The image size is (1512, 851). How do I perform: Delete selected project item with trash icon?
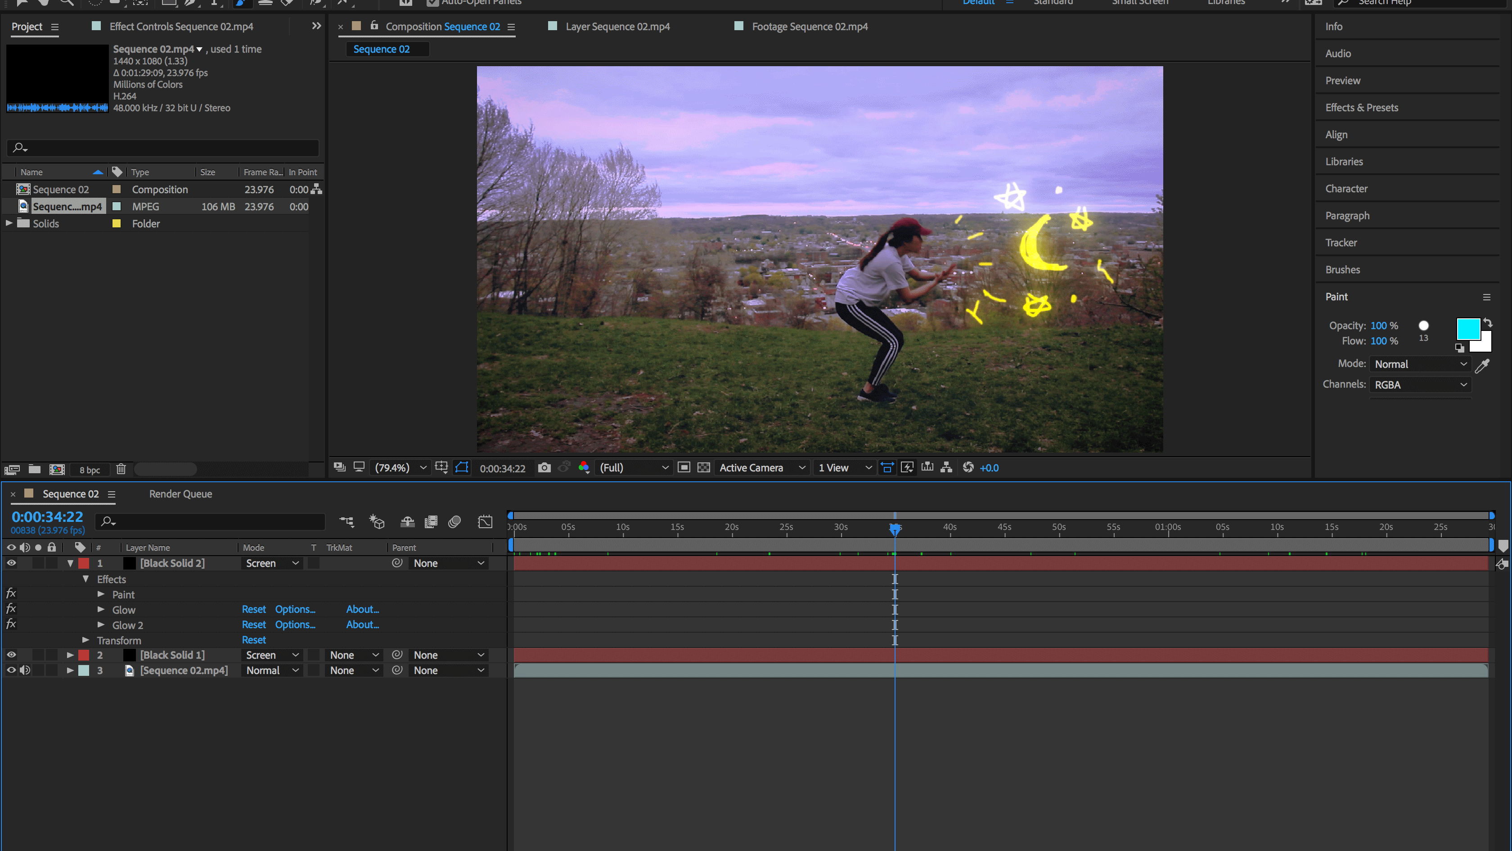point(121,469)
